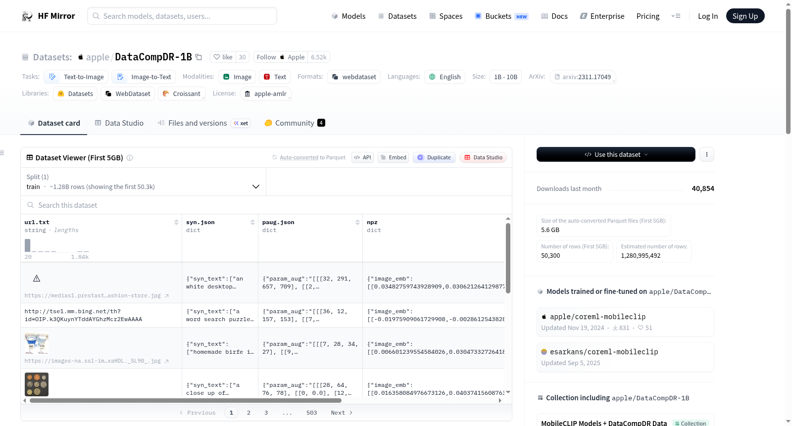Focus the Search this dataset field

[x=266, y=205]
